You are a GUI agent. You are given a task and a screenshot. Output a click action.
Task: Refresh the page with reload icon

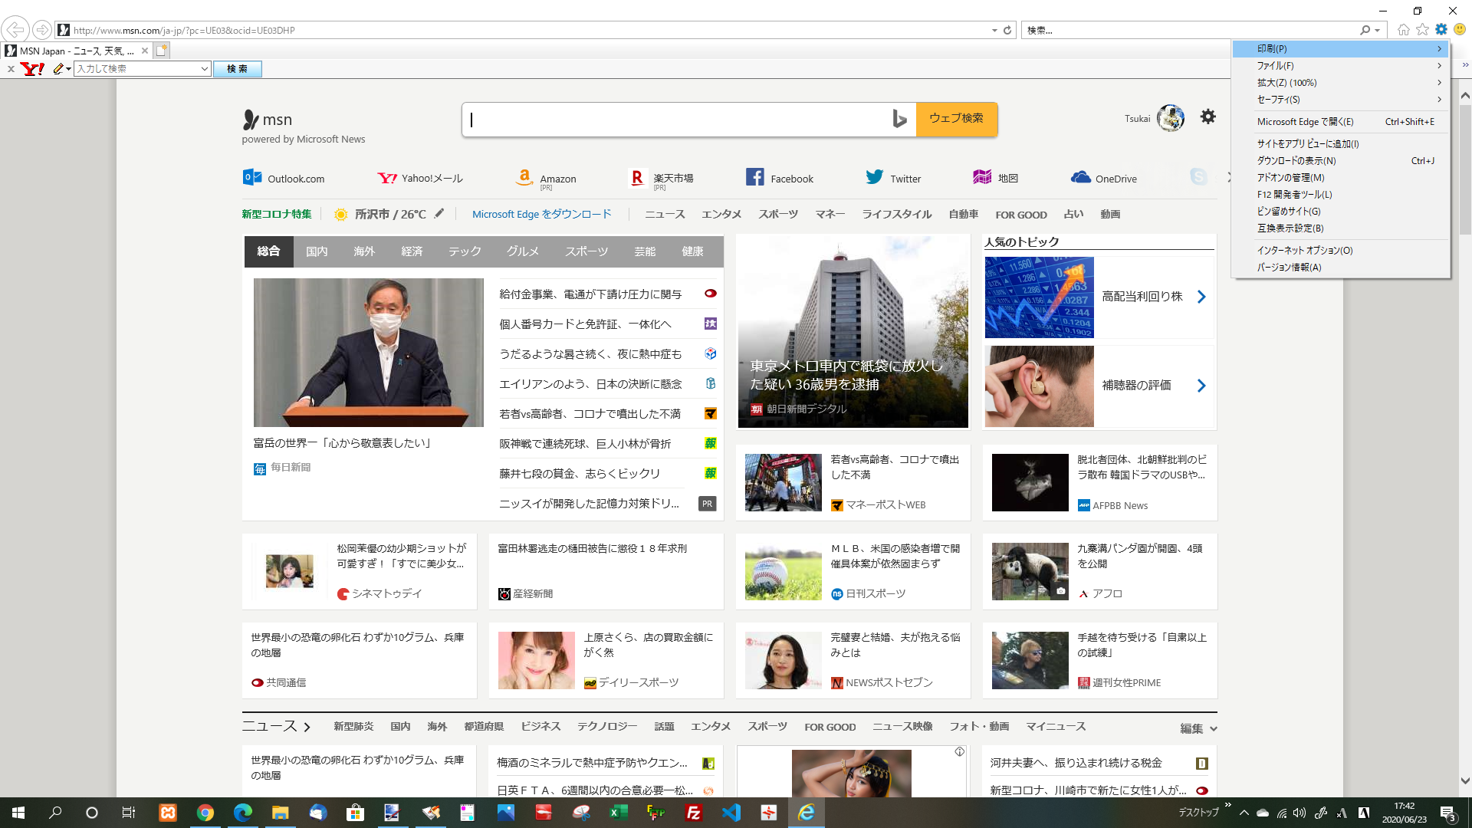(1007, 30)
